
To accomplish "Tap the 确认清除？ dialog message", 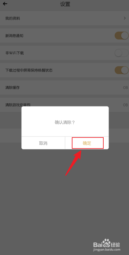I will [x=65, y=122].
